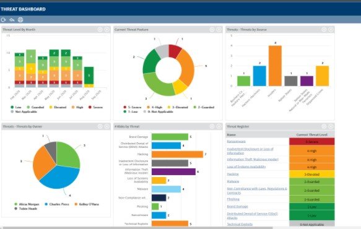Collapse the Threat Level By Month panel
The width and height of the screenshot is (361, 229).
point(107,30)
